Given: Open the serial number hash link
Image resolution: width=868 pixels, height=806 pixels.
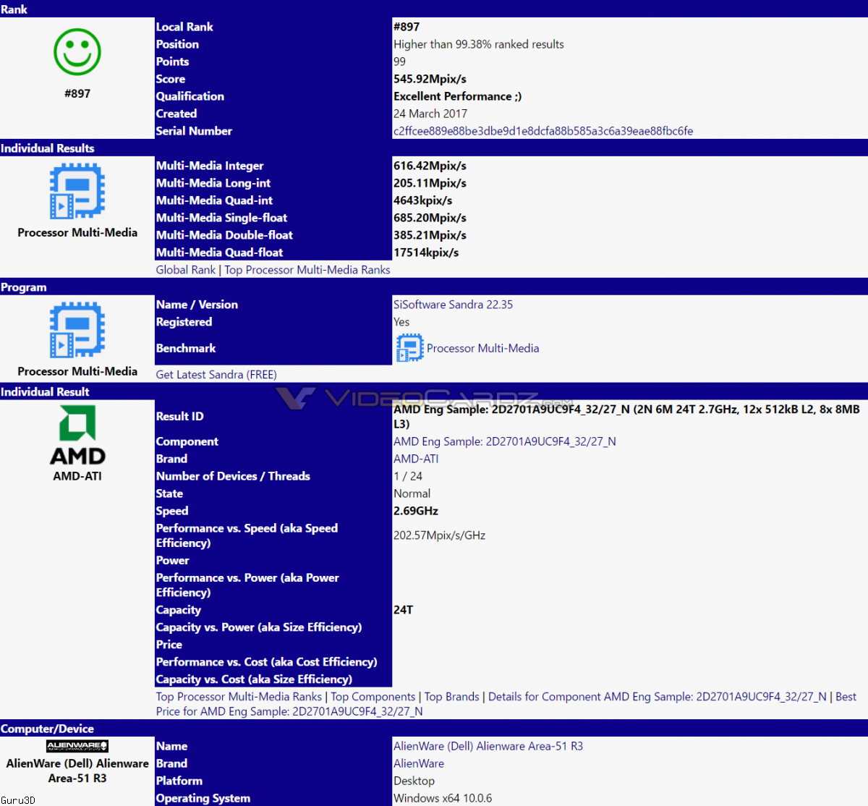Looking at the screenshot, I should (543, 131).
